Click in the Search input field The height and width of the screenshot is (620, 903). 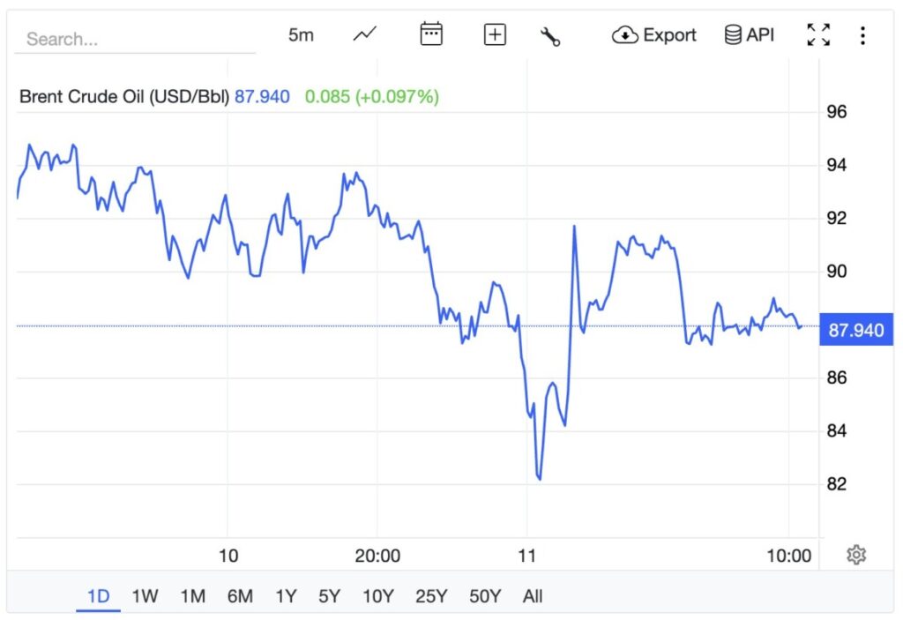click(x=132, y=39)
